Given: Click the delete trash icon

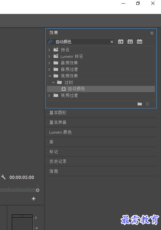Looking at the screenshot, I should [x=148, y=104].
